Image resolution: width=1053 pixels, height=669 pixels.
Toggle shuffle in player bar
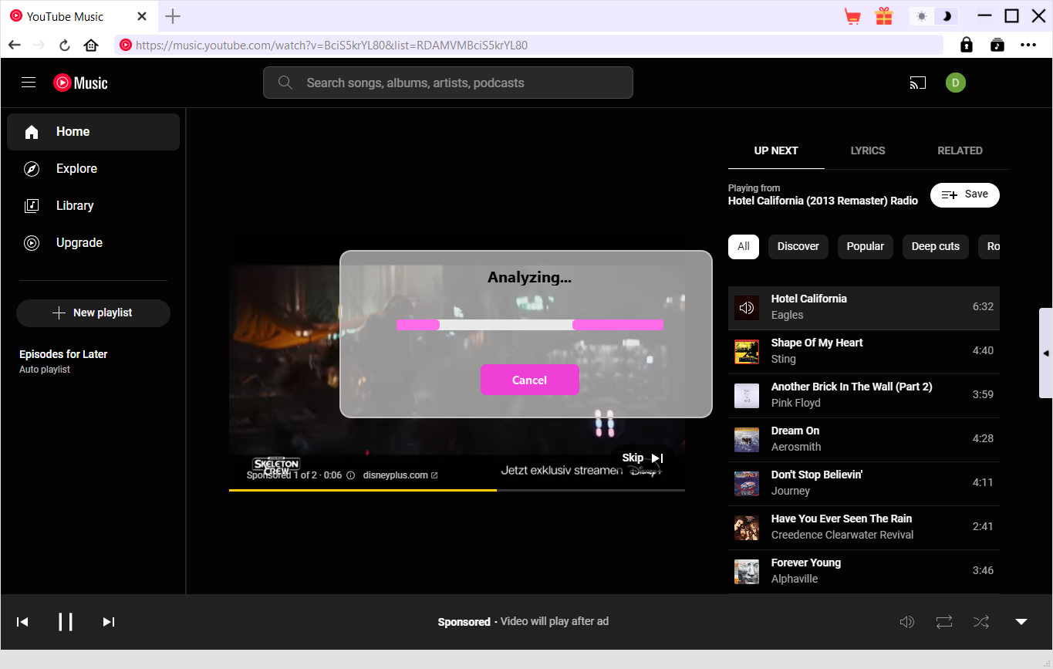(980, 621)
